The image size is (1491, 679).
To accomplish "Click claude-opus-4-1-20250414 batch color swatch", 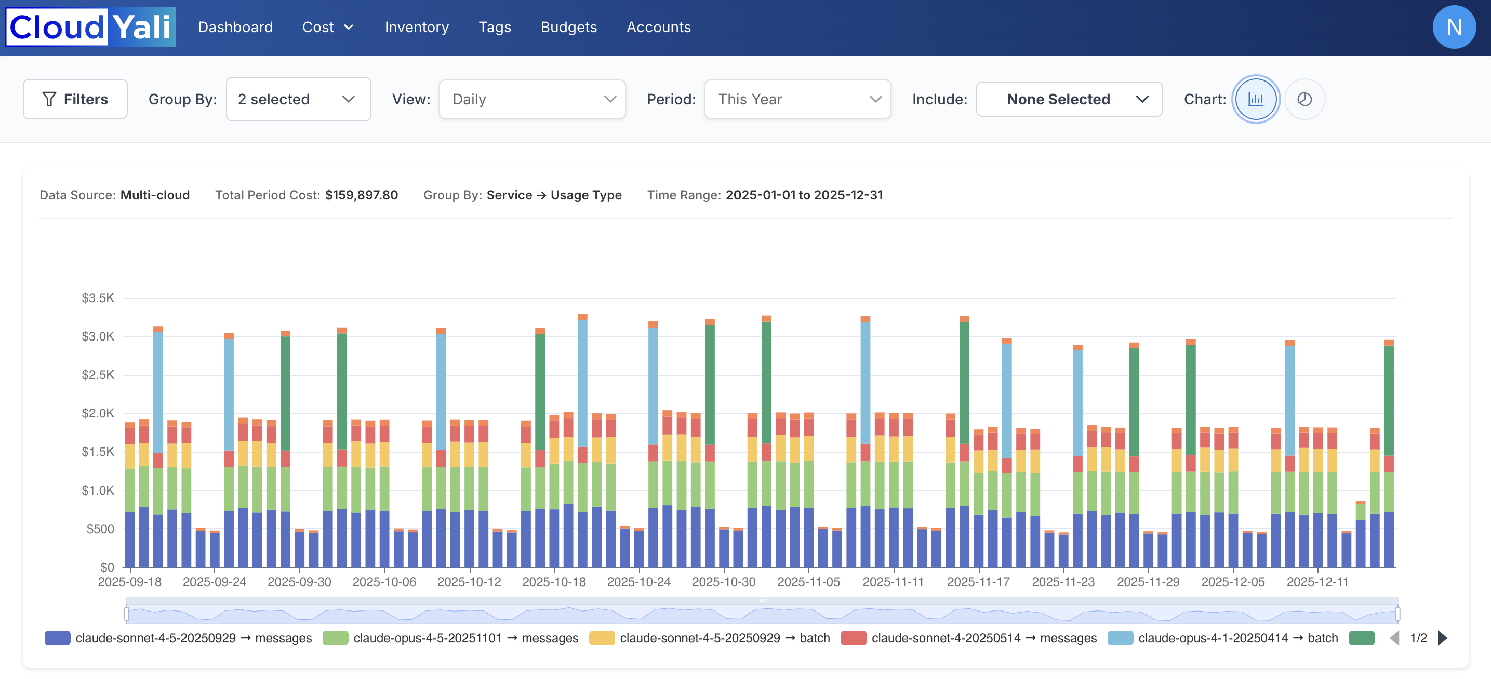I will click(1120, 637).
